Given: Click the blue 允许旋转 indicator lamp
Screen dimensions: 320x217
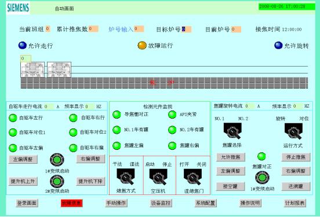Looking at the screenshot, I should pyautogui.click(x=278, y=46).
